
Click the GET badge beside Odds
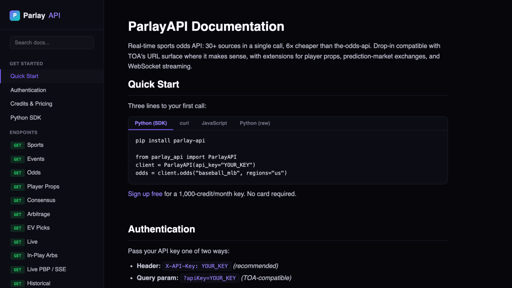(x=17, y=173)
